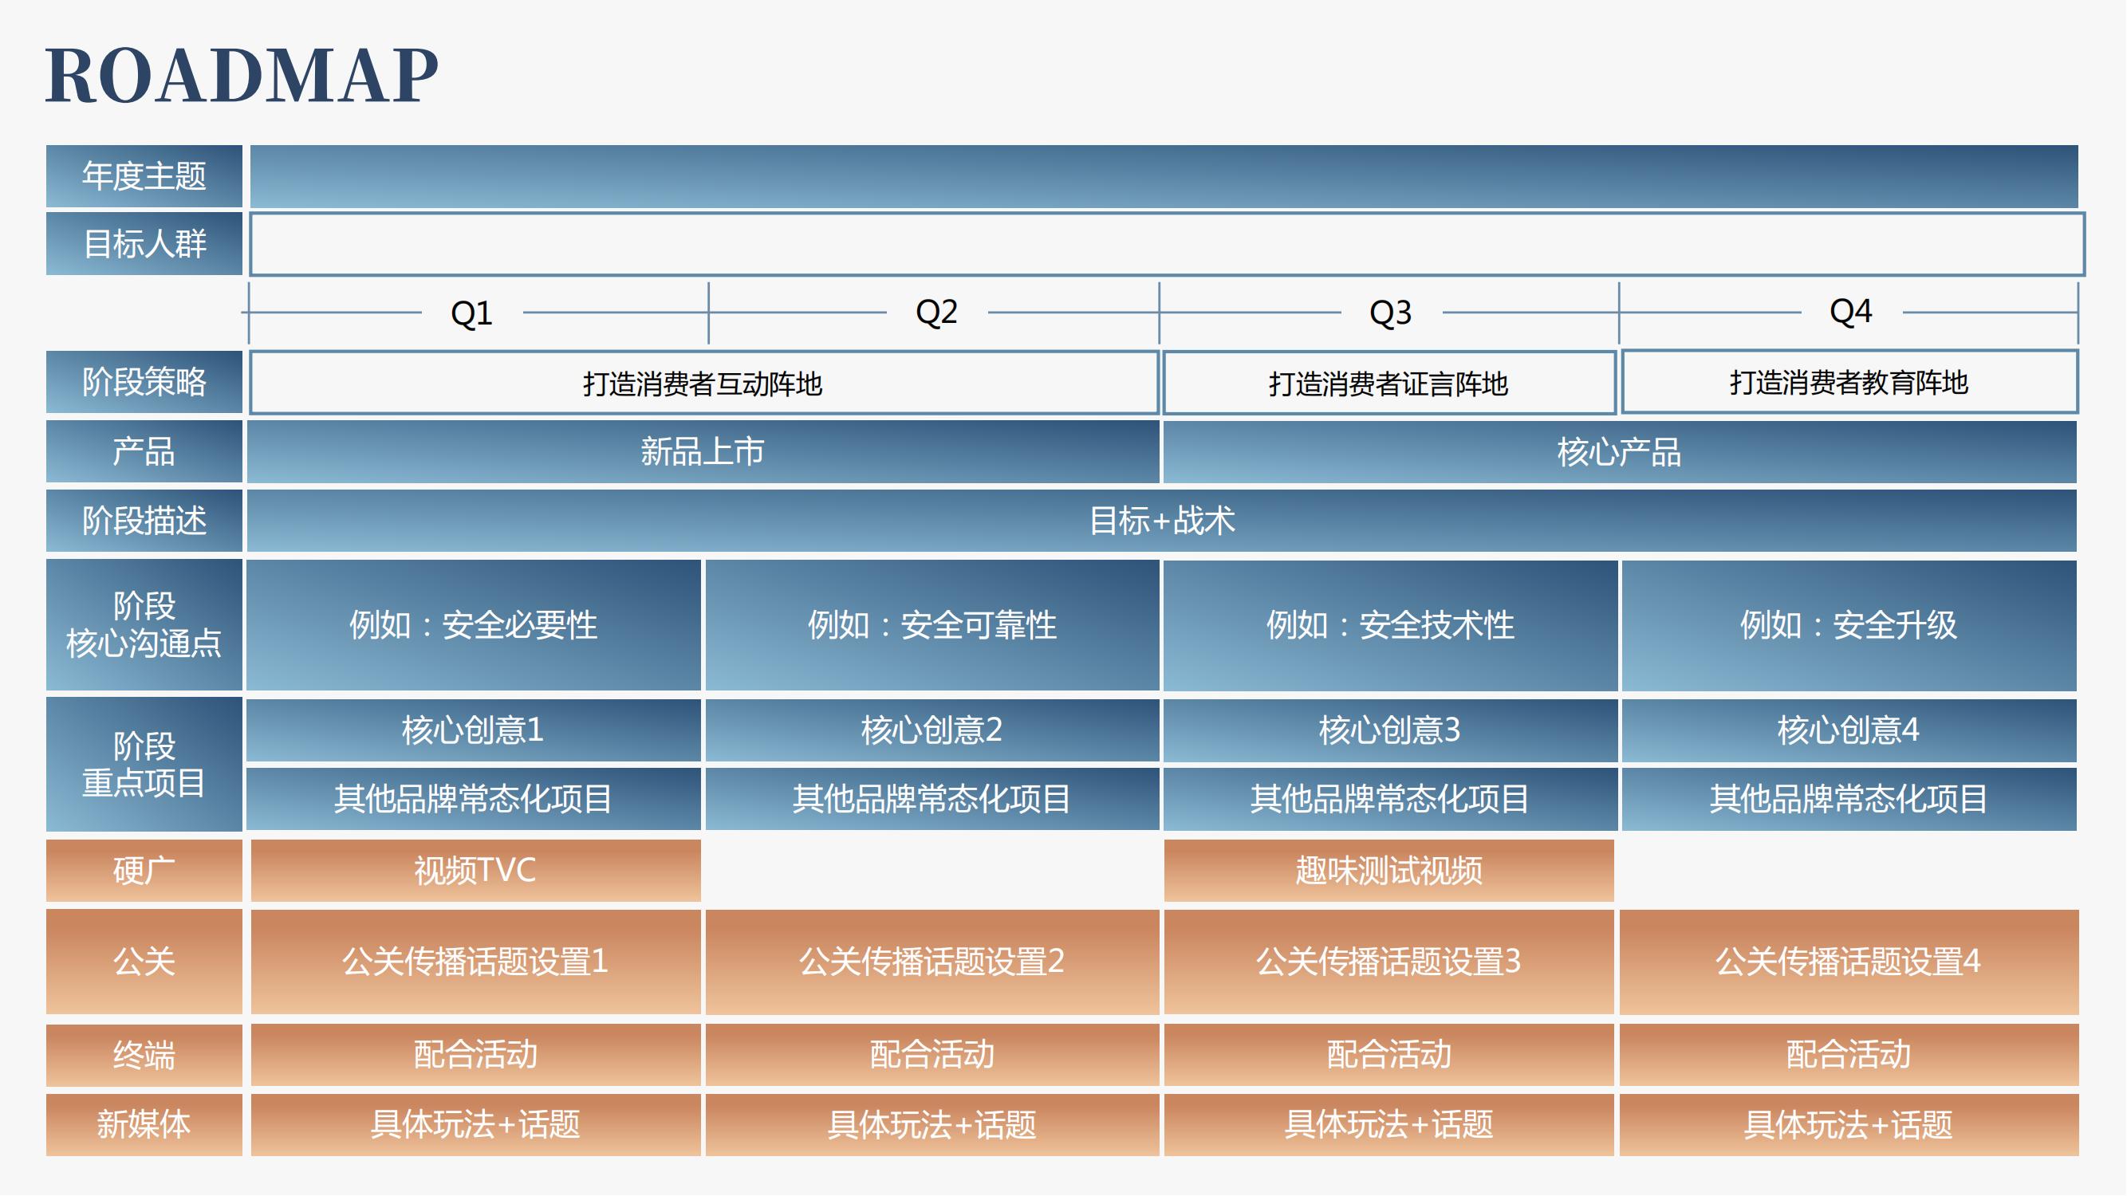Click 配合活动 below 公关传播话题设置1
This screenshot has width=2127, height=1196.
(x=475, y=1055)
